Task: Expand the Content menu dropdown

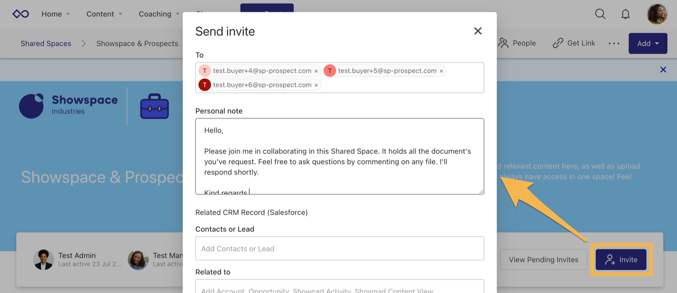Action: tap(104, 14)
